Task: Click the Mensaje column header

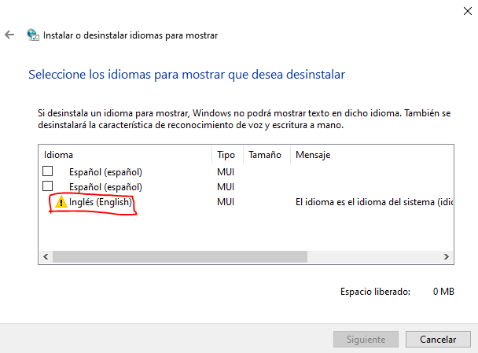Action: pos(372,155)
